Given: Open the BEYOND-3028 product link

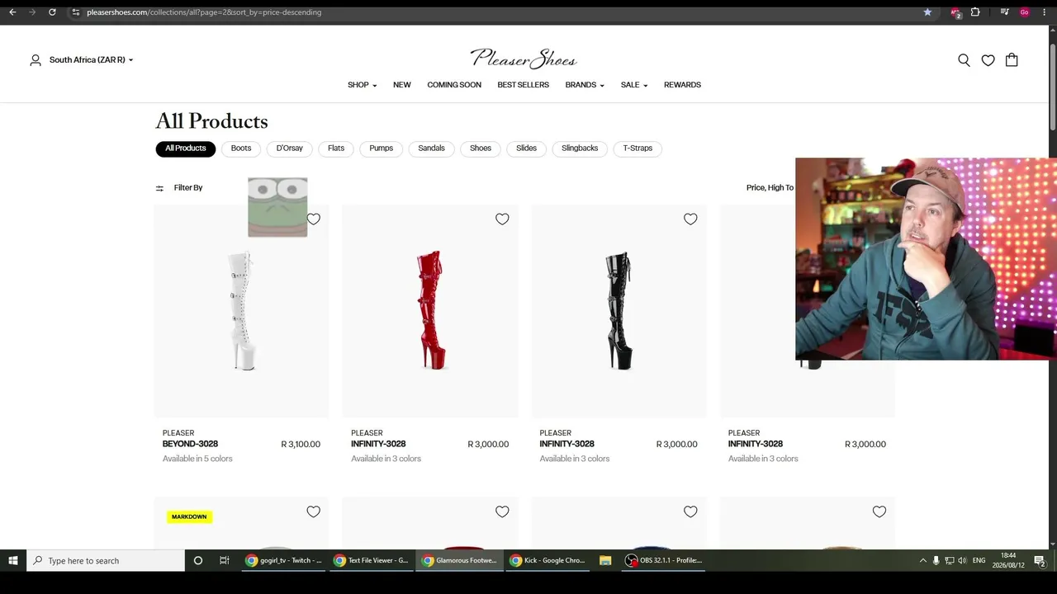Looking at the screenshot, I should 190,444.
